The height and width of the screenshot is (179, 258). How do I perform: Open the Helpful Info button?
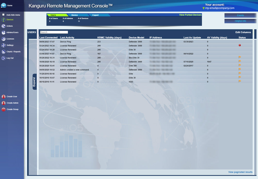coord(240,21)
